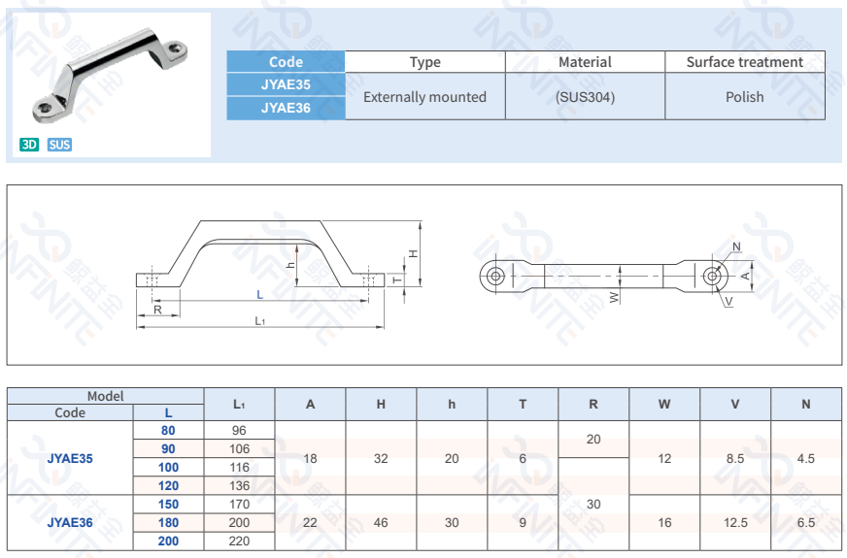This screenshot has height=558, width=847.
Task: Click the Material column header
Action: tap(585, 62)
